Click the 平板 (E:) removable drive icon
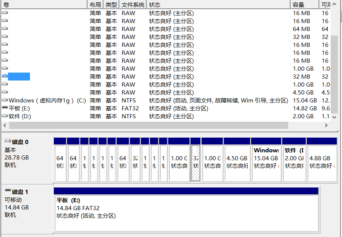342x237 pixels. tap(5, 107)
